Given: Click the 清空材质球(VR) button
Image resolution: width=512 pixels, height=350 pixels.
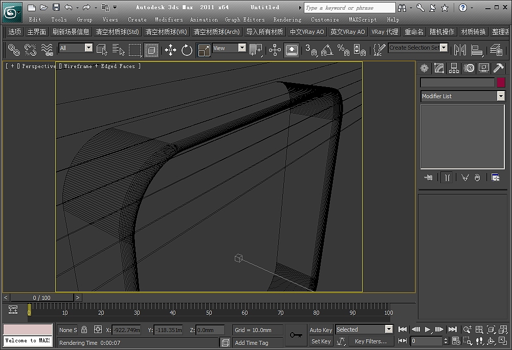Looking at the screenshot, I should tap(166, 32).
